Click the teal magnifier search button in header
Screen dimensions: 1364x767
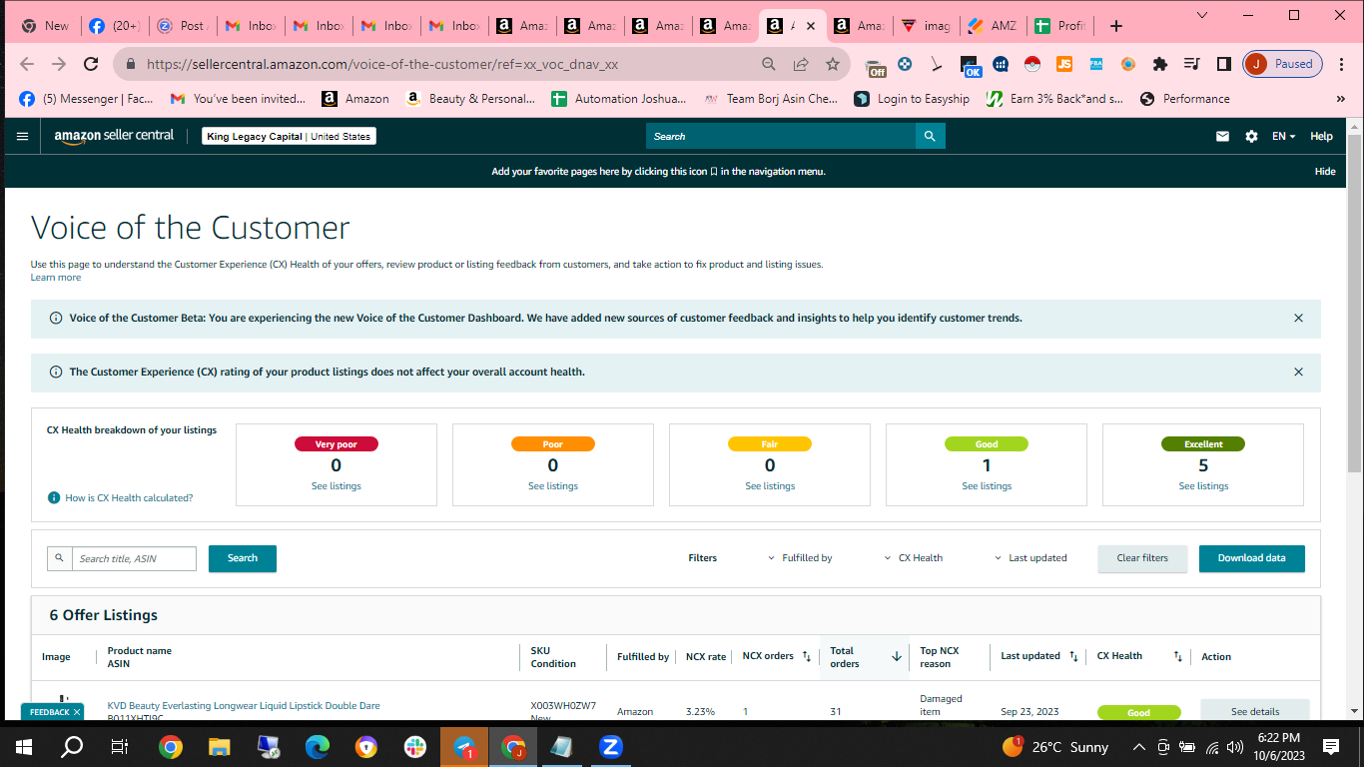tap(930, 136)
